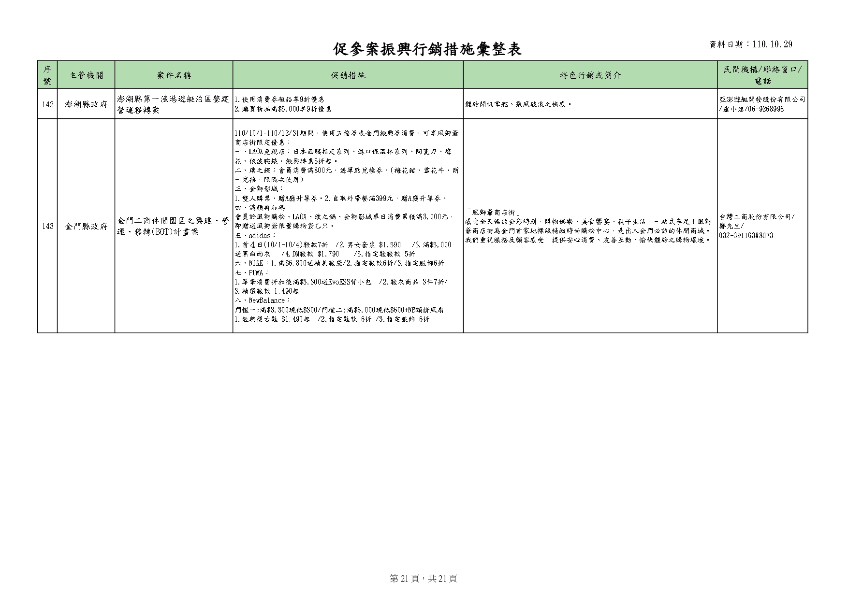The image size is (848, 599).
Task: Click the 五、adidas promotion line
Action: tap(256, 235)
